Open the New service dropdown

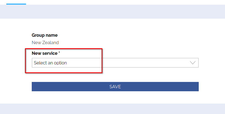point(115,63)
